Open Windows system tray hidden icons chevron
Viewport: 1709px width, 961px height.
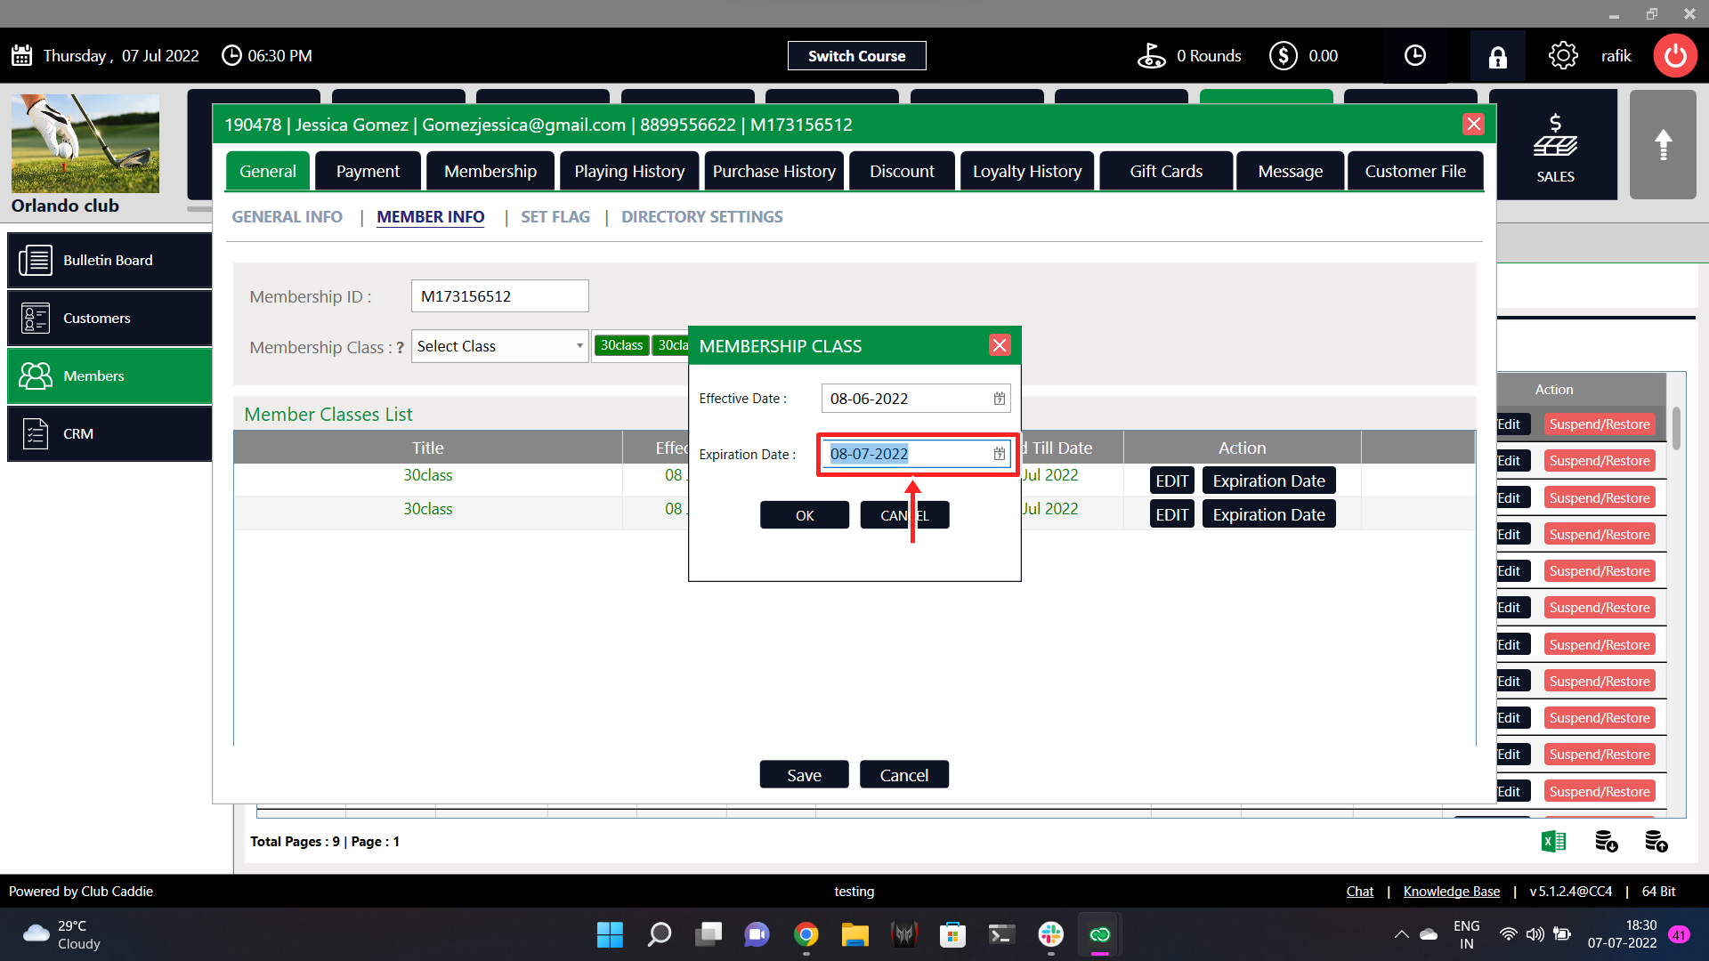1401,934
